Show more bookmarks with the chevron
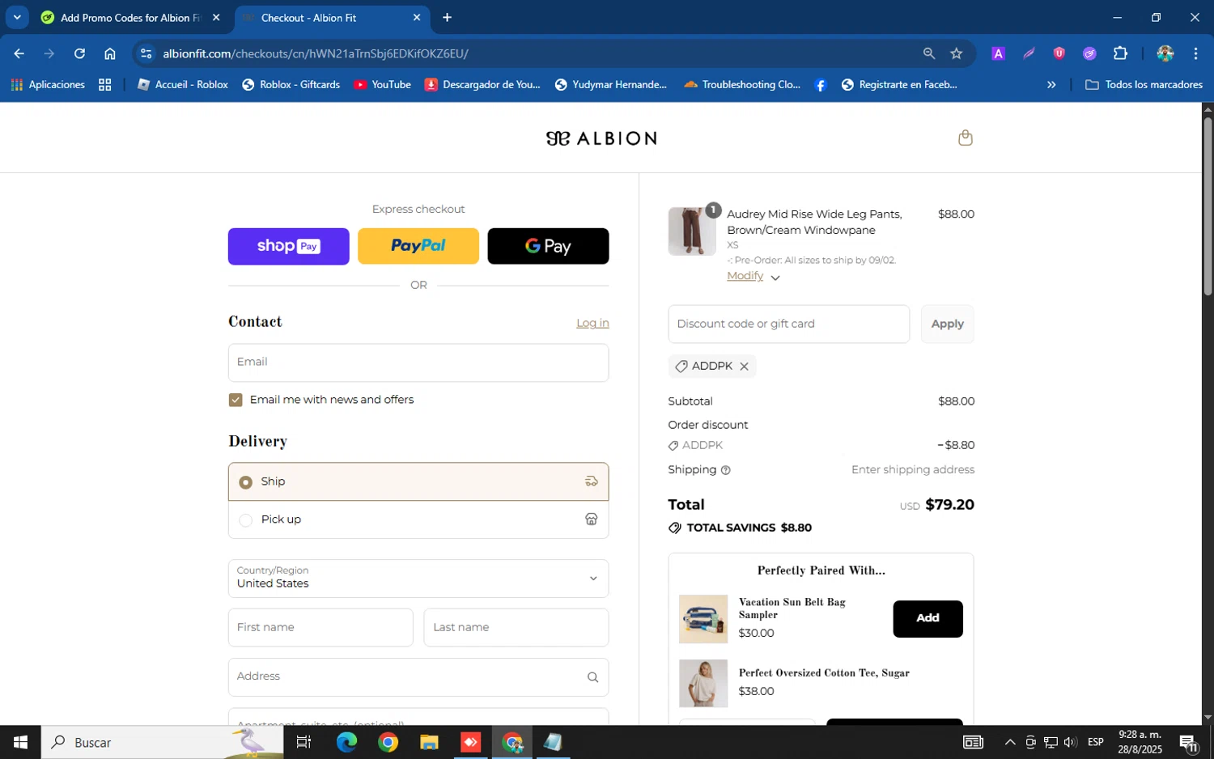This screenshot has height=759, width=1214. (1051, 85)
